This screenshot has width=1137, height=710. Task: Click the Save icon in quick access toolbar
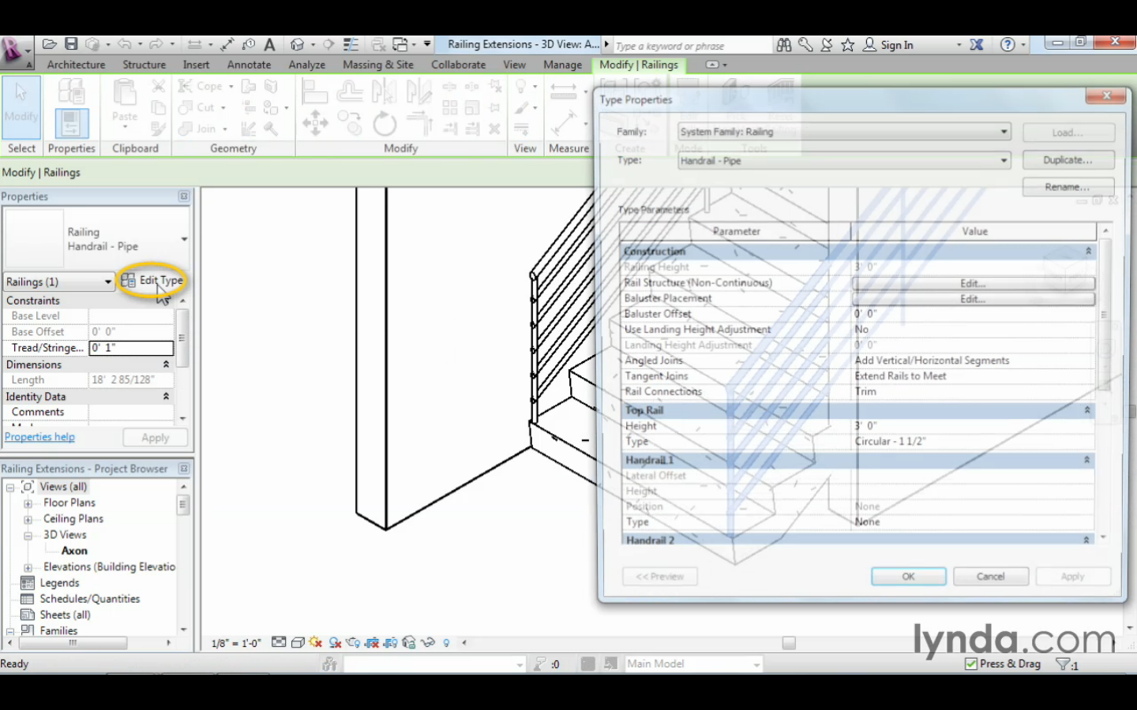[x=71, y=44]
